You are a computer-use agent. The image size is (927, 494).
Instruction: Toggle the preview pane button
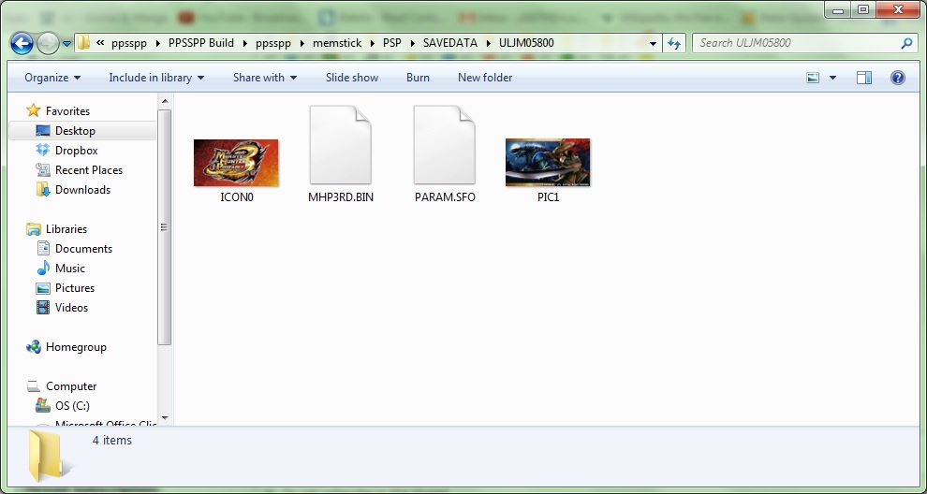864,78
